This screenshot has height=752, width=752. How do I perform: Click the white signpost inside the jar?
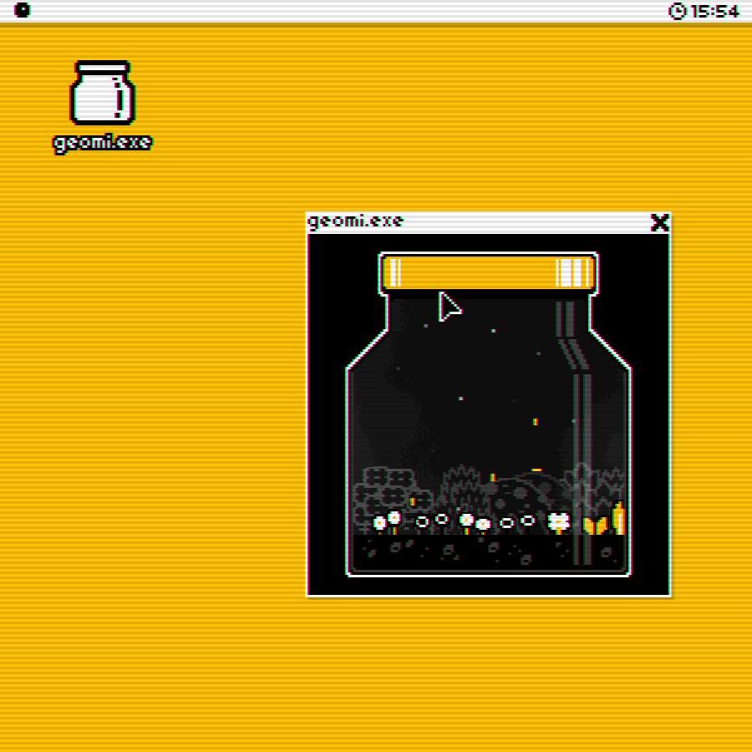coord(559,521)
